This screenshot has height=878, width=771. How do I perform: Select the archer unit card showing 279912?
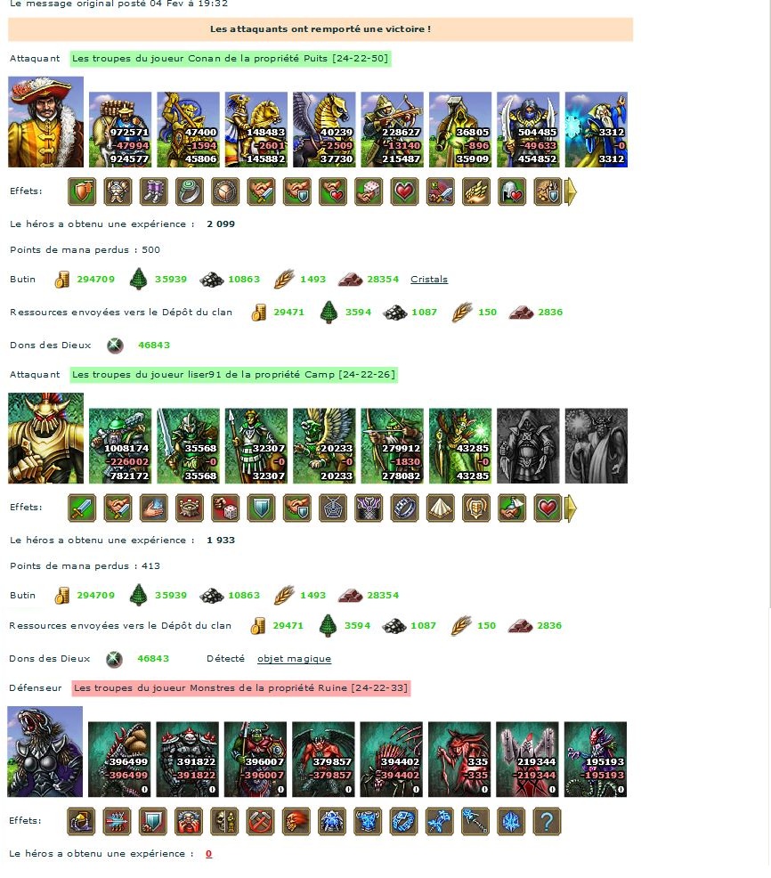click(x=393, y=446)
